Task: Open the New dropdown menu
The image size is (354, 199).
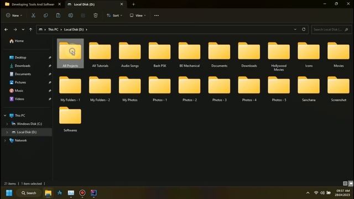Action: 14,15
